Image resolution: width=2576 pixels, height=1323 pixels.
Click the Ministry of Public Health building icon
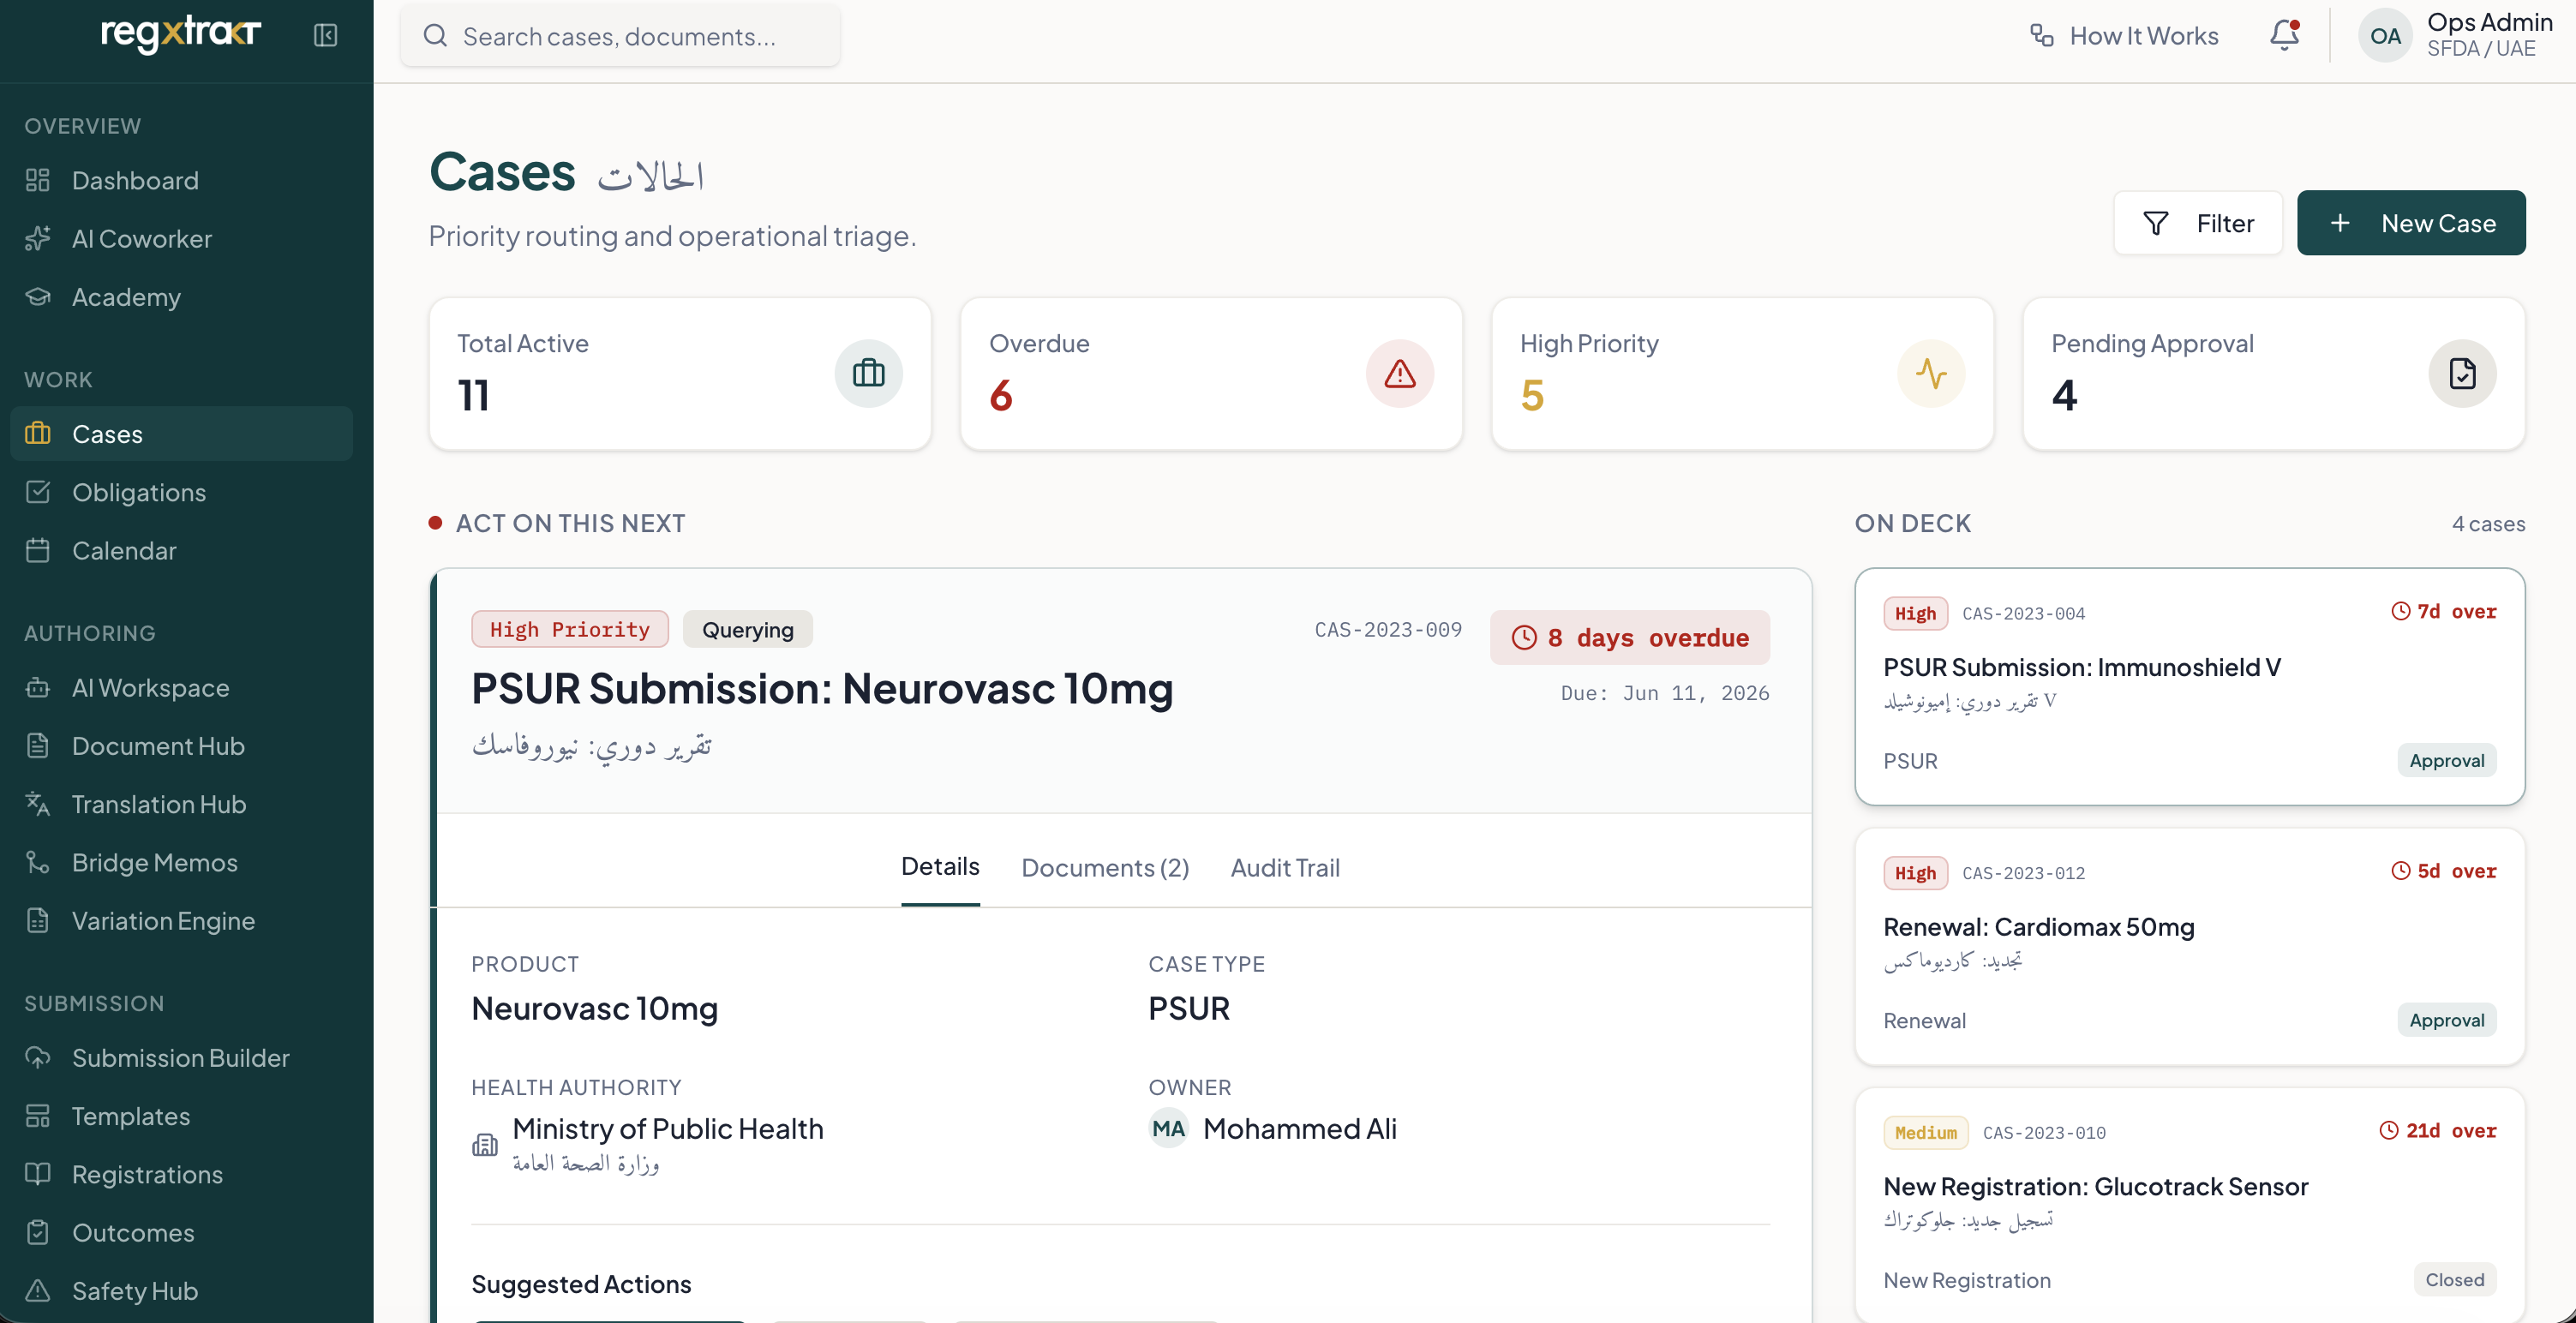pyautogui.click(x=485, y=1145)
